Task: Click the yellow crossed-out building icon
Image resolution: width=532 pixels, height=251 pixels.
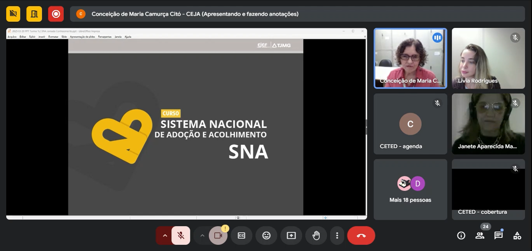Action: (x=13, y=14)
